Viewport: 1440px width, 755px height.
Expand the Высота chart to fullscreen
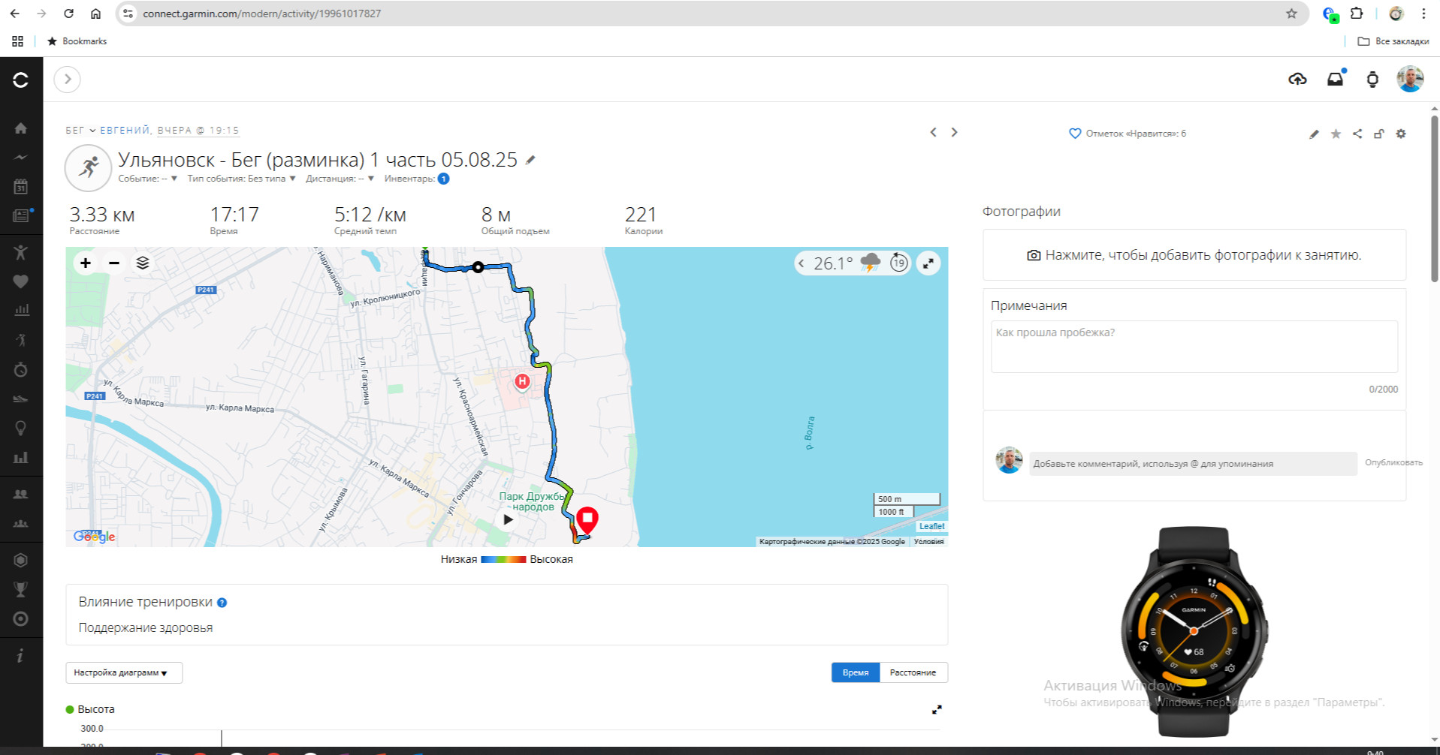[937, 709]
